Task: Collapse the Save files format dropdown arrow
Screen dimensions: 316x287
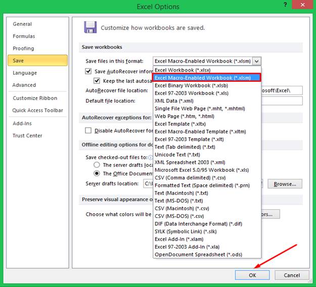Action: pos(257,61)
